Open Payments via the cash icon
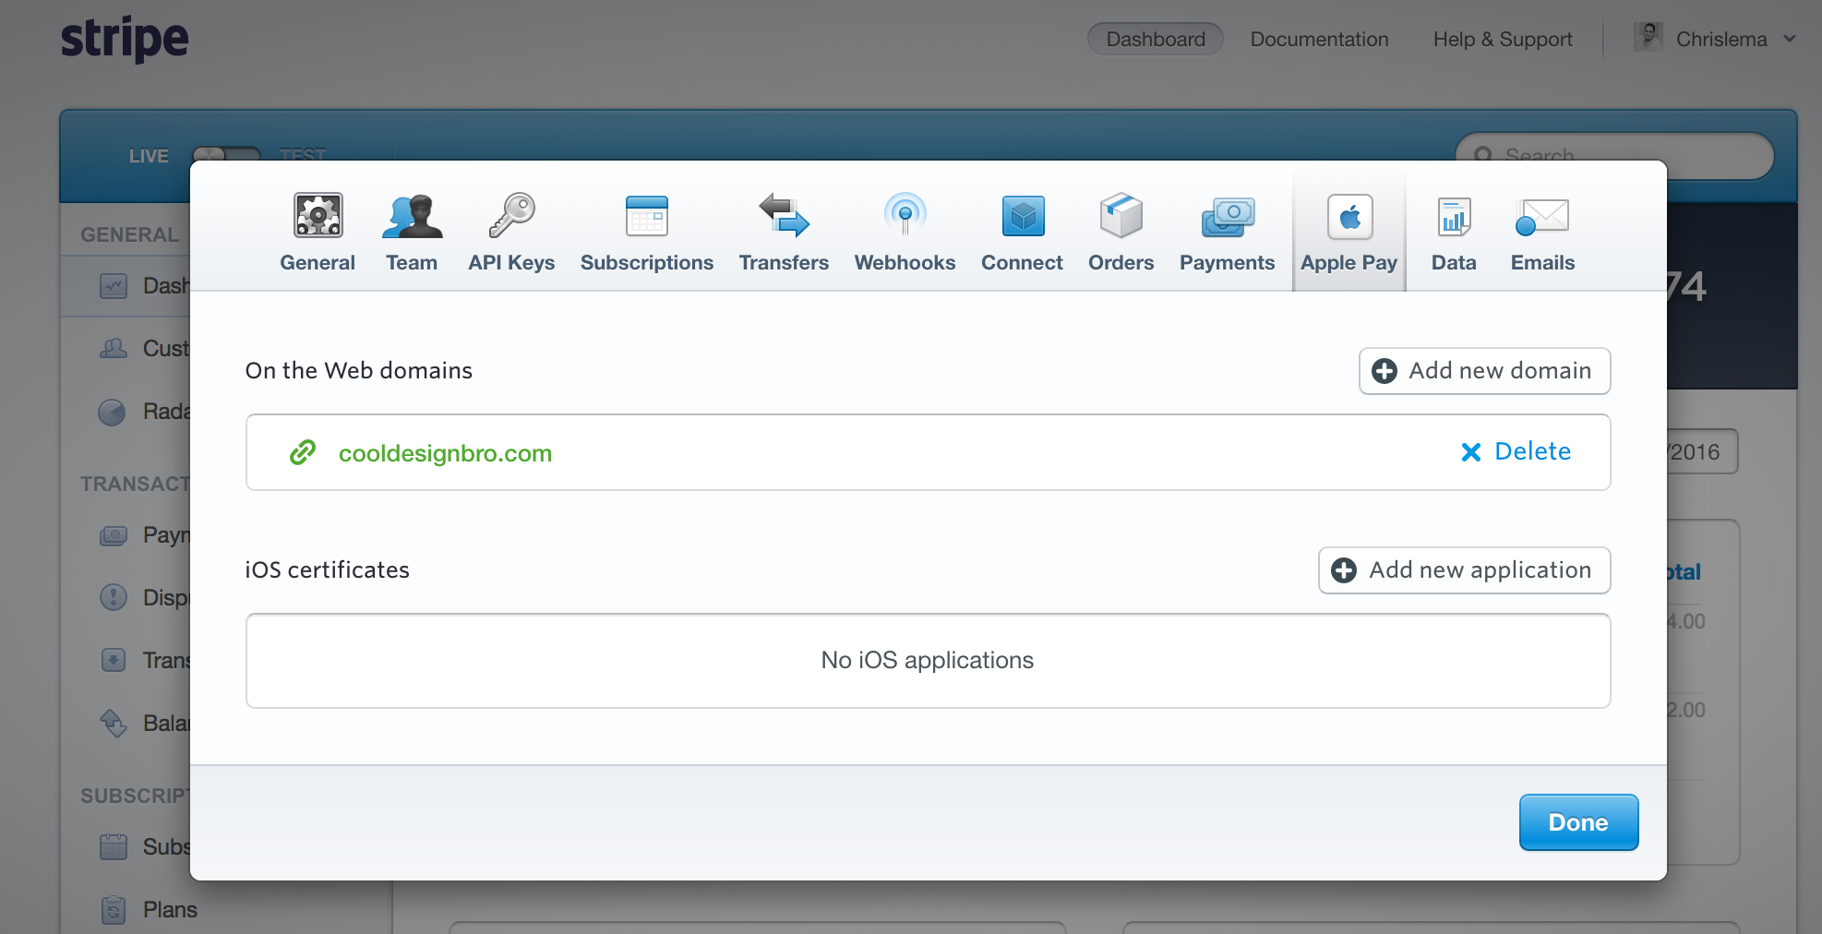This screenshot has height=934, width=1822. (1227, 216)
